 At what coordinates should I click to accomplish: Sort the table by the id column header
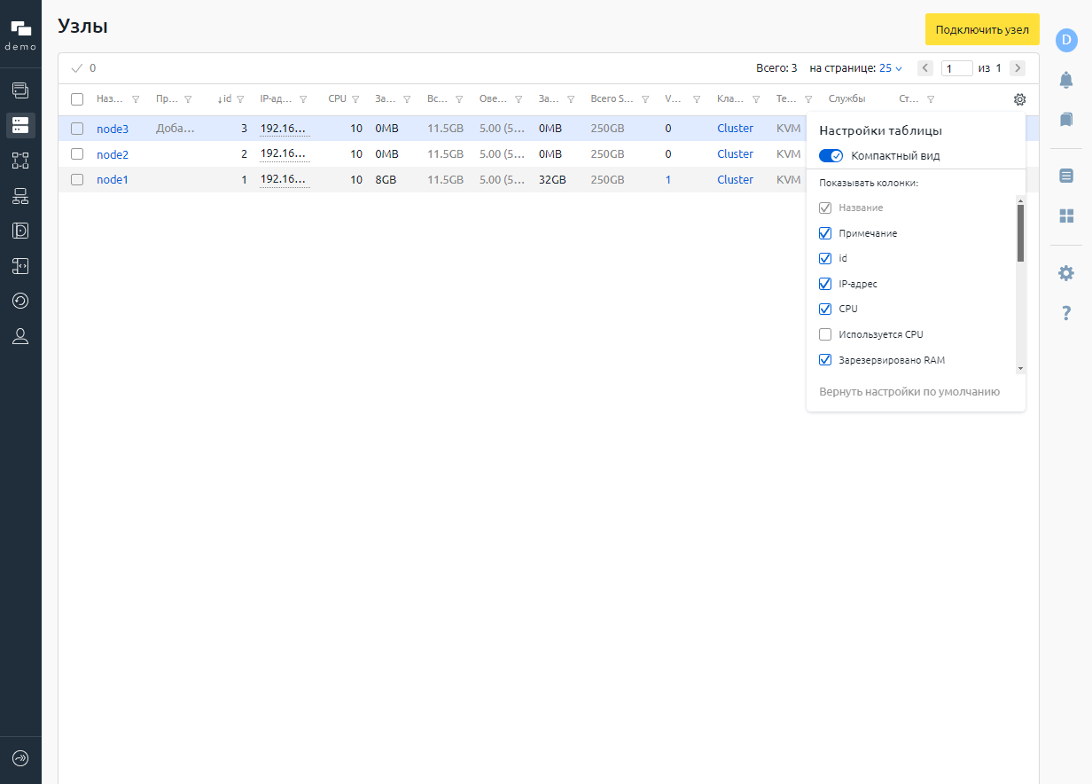coord(226,99)
